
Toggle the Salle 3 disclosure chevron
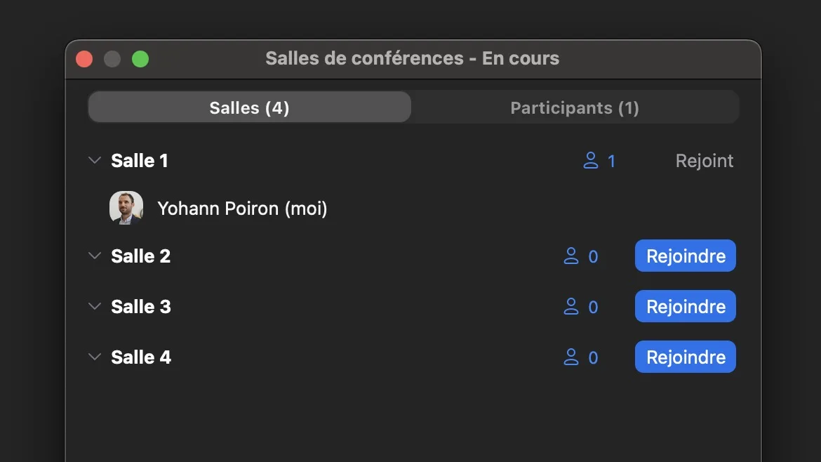(x=95, y=307)
